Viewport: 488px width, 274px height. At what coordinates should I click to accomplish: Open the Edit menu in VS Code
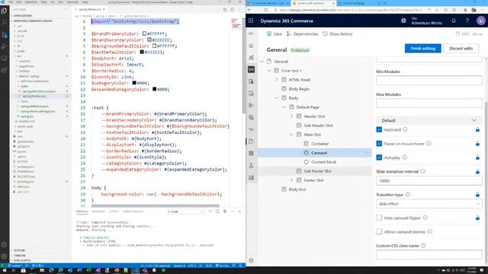pos(18,2)
